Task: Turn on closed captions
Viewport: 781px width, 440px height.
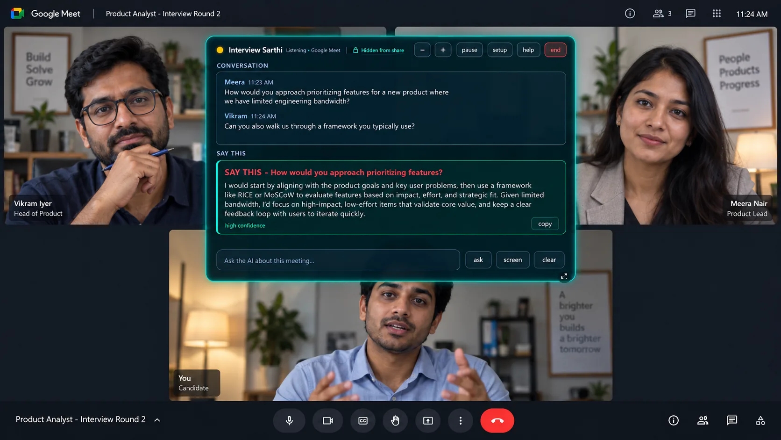Action: (x=363, y=420)
